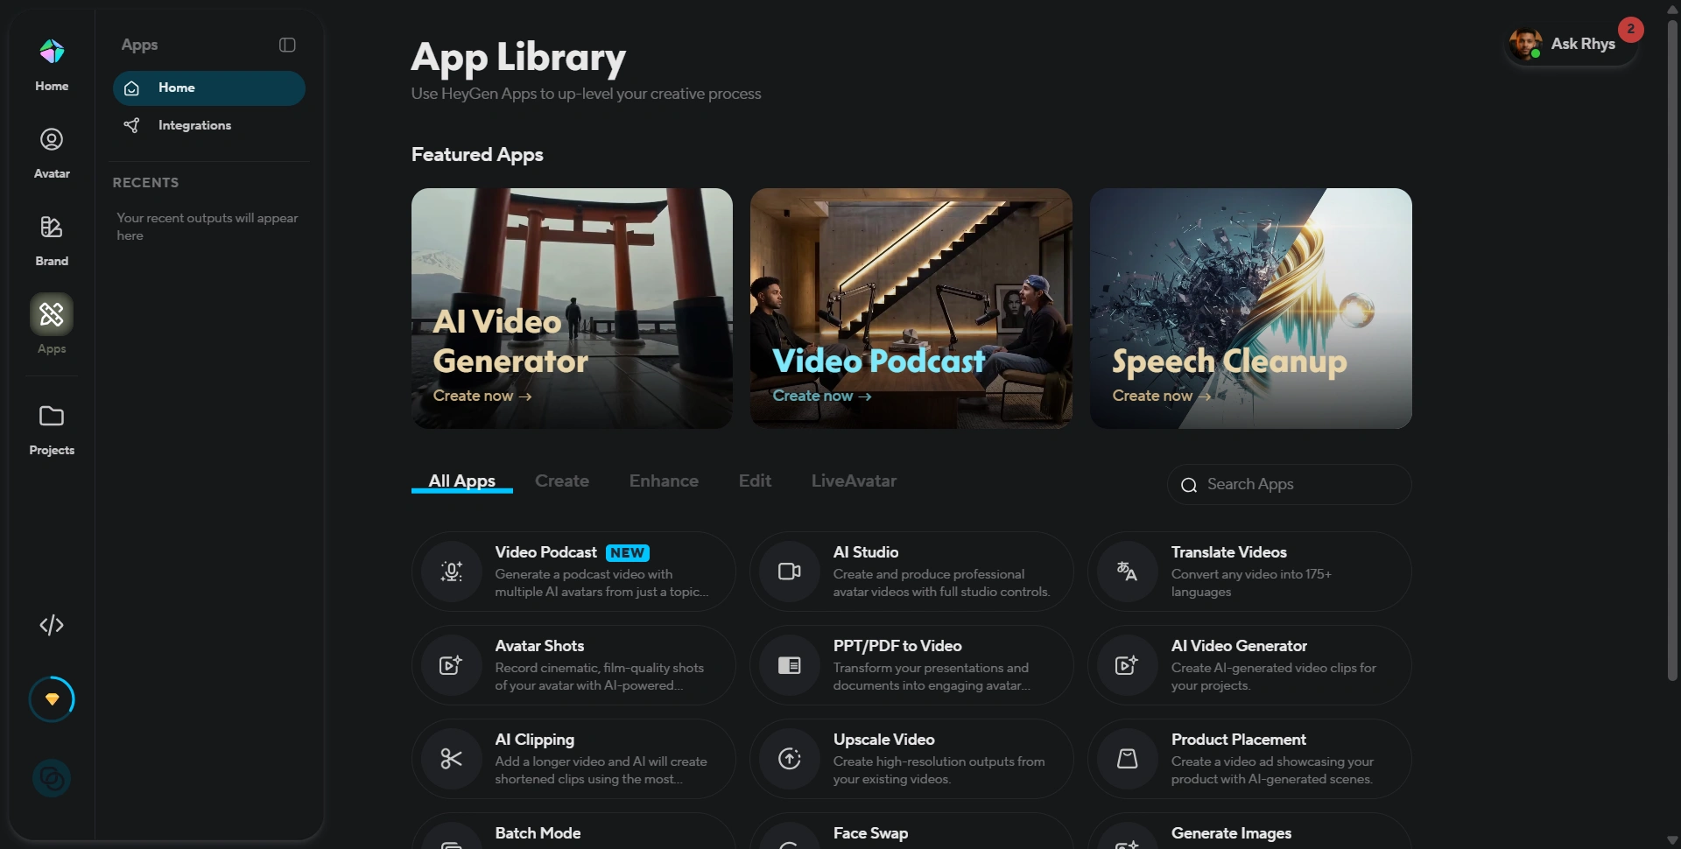Viewport: 1681px width, 849px height.
Task: Open the AI Studio app title
Action: click(x=866, y=552)
